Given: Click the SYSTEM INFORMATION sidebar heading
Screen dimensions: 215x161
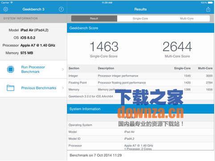Looking at the screenshot, I should pyautogui.click(x=21, y=19).
